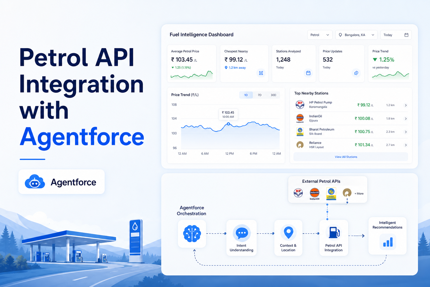Click the HP Petrol Pump station name

tap(321, 102)
